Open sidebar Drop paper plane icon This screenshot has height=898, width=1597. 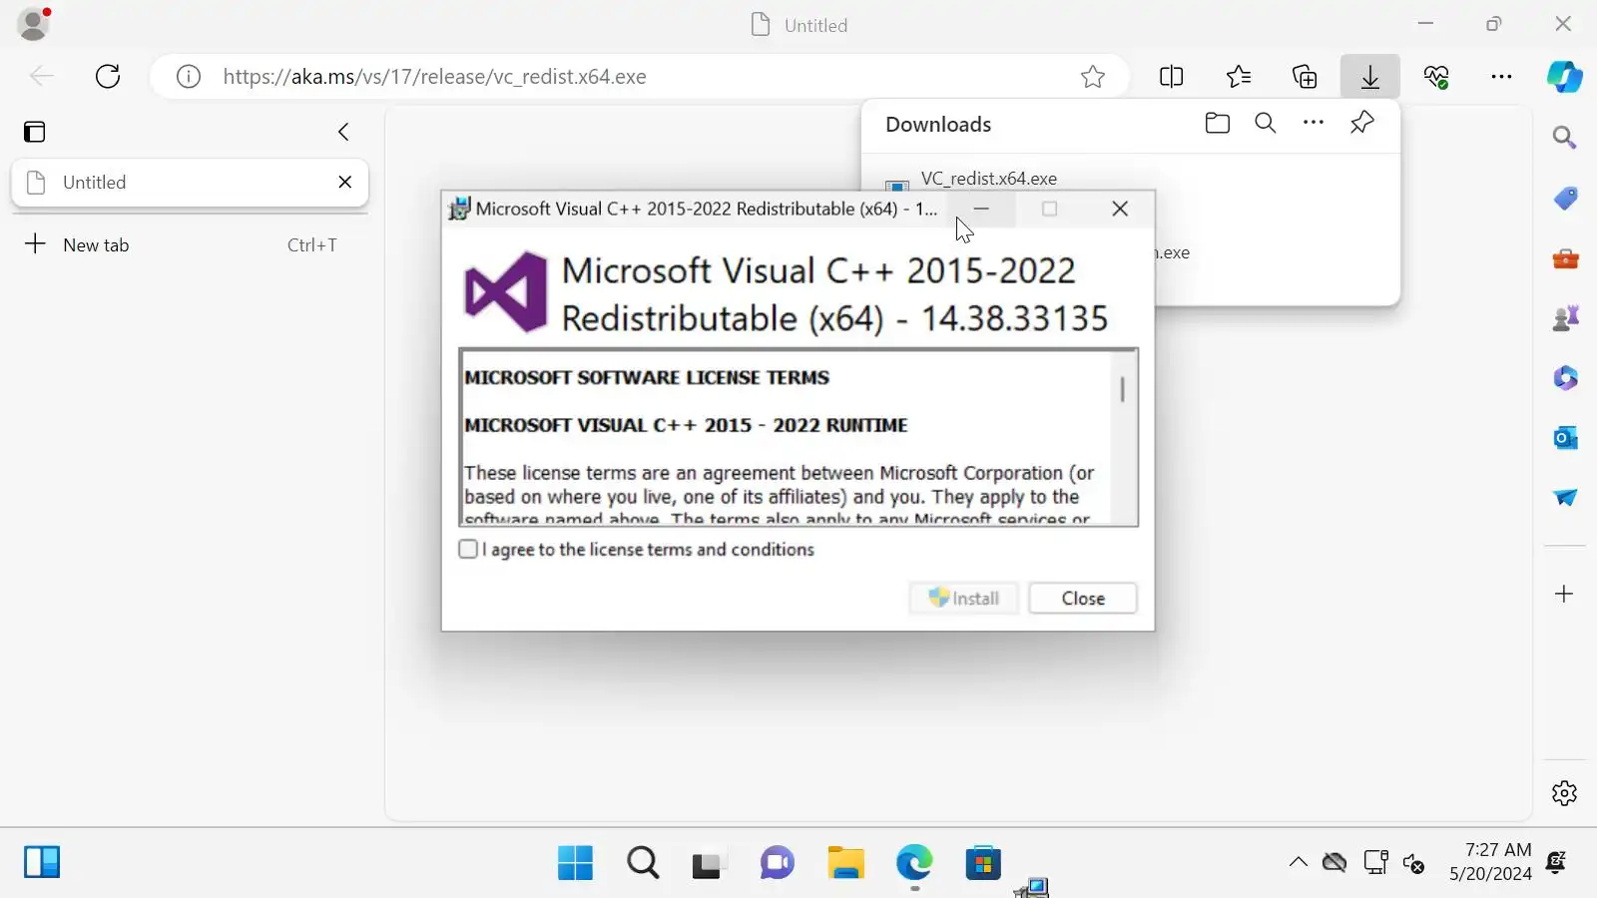pos(1565,497)
